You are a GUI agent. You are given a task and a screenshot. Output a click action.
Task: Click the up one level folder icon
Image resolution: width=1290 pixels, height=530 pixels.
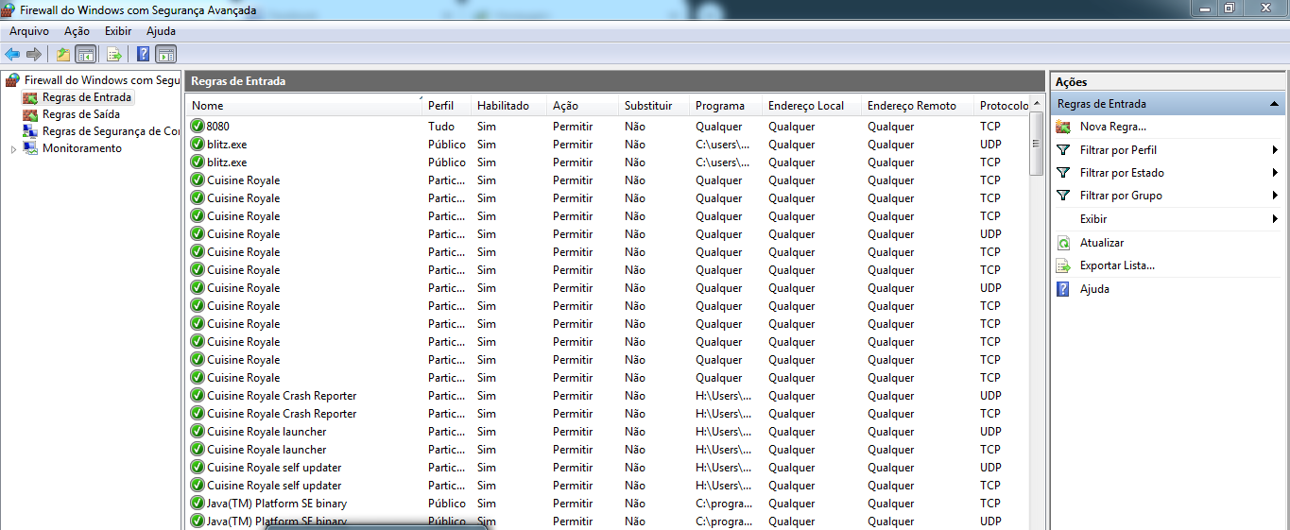pyautogui.click(x=63, y=54)
